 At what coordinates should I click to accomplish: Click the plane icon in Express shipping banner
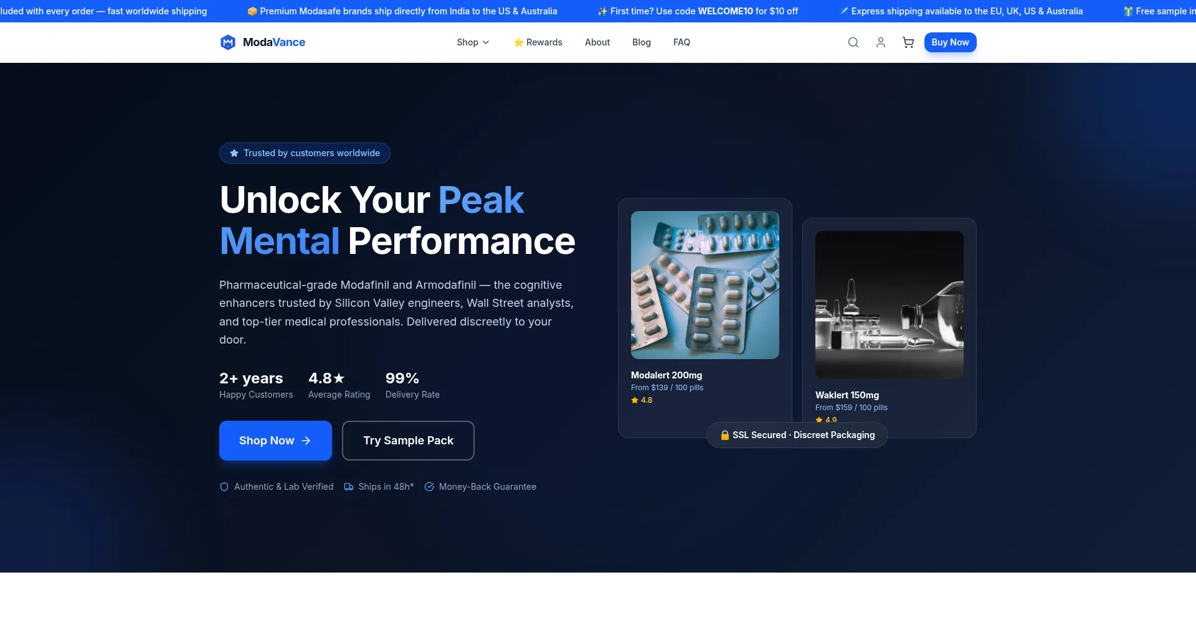pyautogui.click(x=844, y=11)
